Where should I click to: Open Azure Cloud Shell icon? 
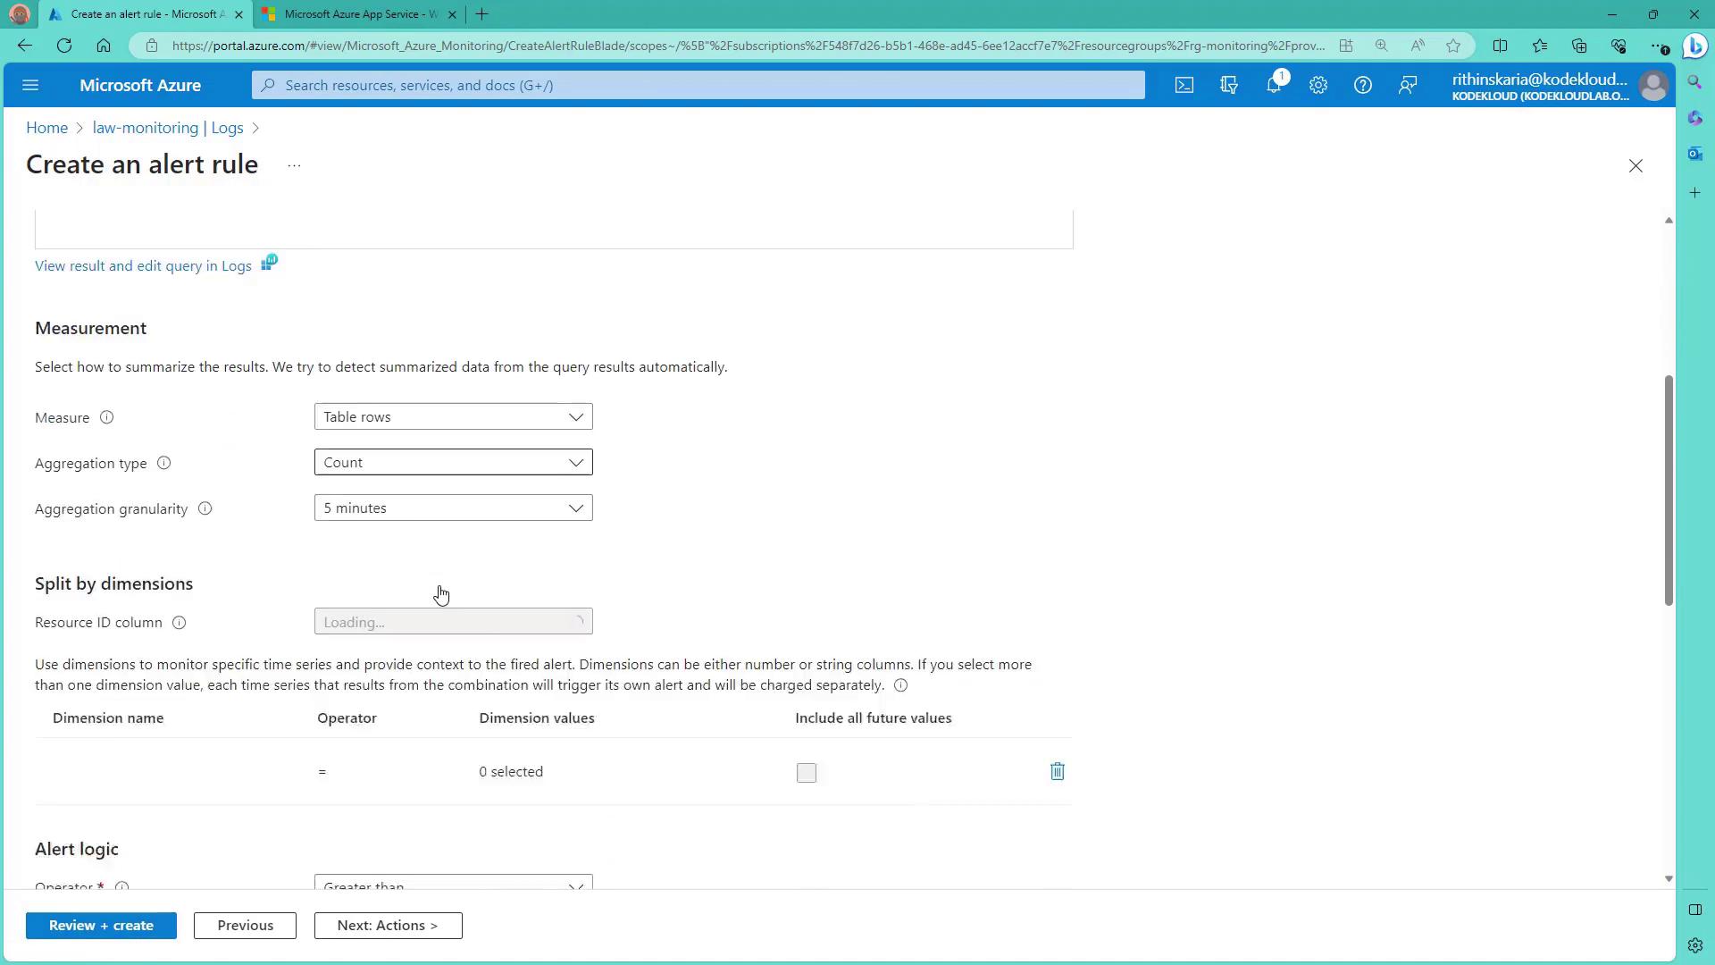1184,86
